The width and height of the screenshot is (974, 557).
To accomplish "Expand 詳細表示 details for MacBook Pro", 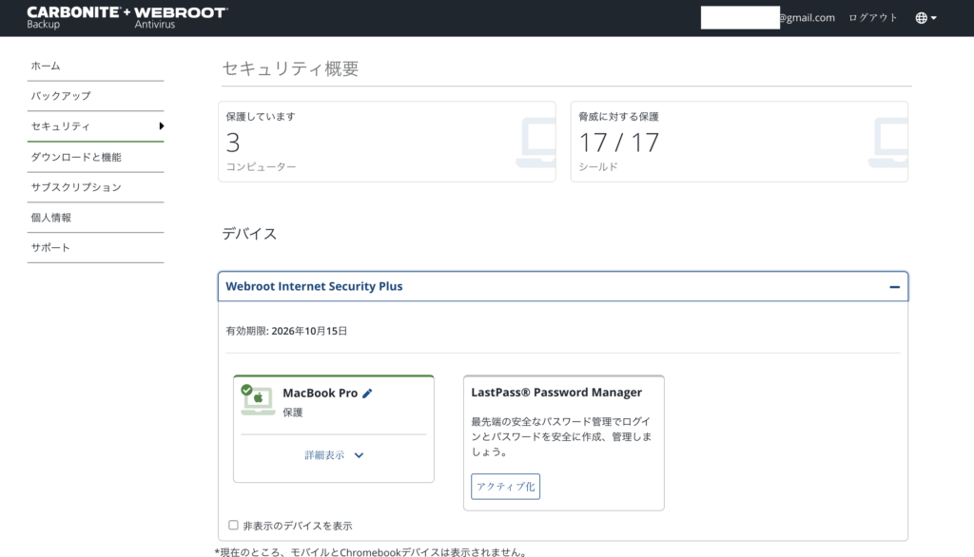I will pos(332,455).
